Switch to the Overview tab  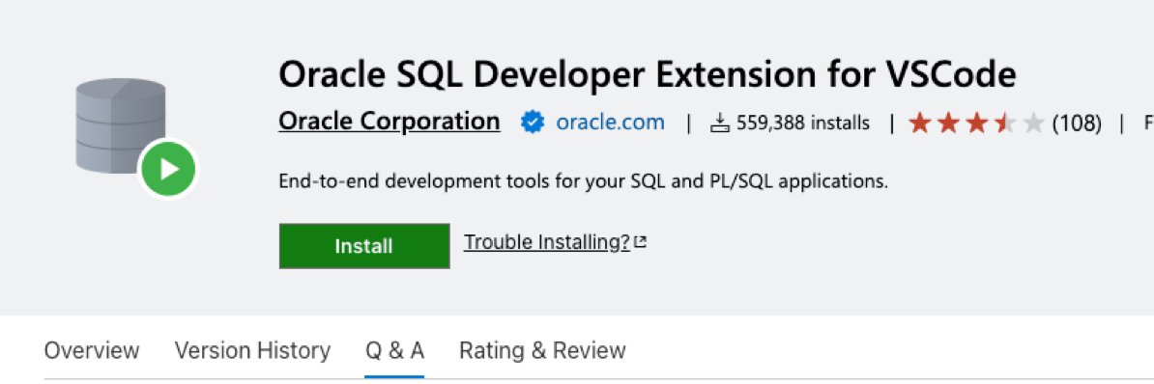91,350
